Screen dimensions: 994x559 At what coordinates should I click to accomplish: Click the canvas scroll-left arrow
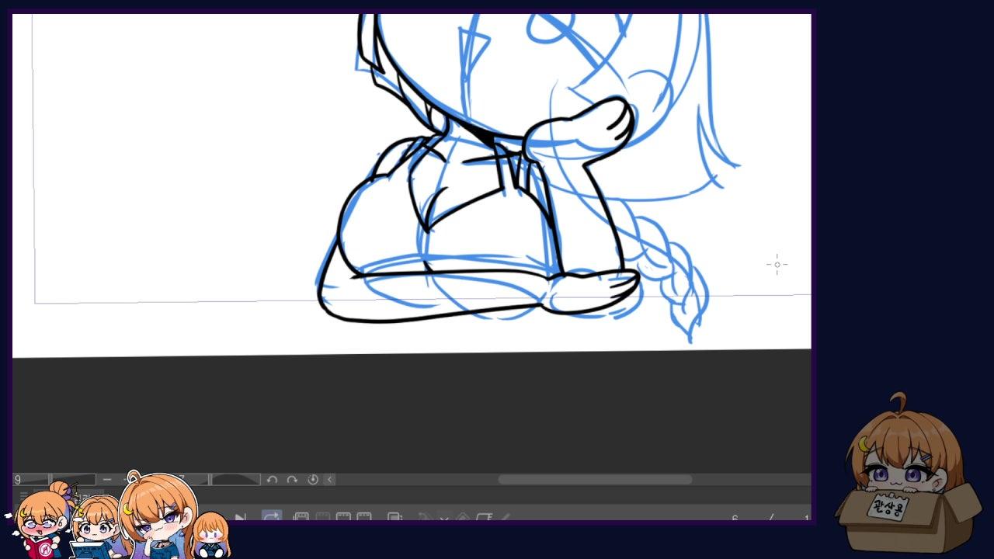tap(330, 480)
